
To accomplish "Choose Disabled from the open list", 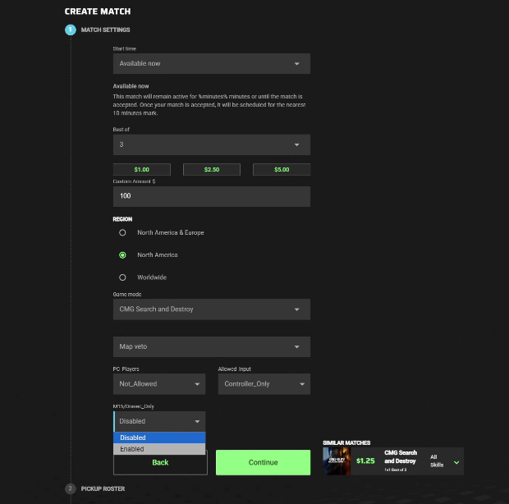I will [x=159, y=438].
